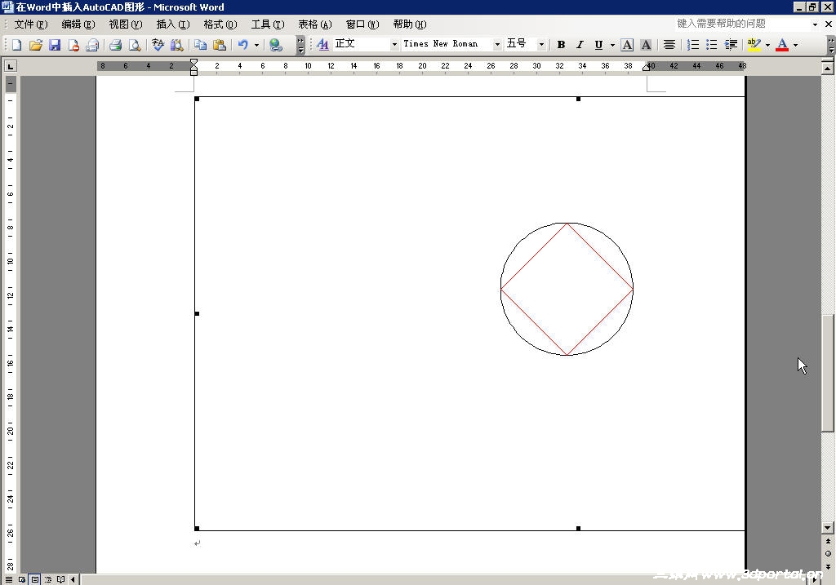Switch to Web Layout view
Screen dimensions: 836x585
click(22, 579)
